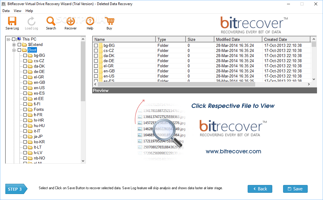The height and width of the screenshot is (200, 323).
Task: Click the Save button
Action: pyautogui.click(x=295, y=189)
